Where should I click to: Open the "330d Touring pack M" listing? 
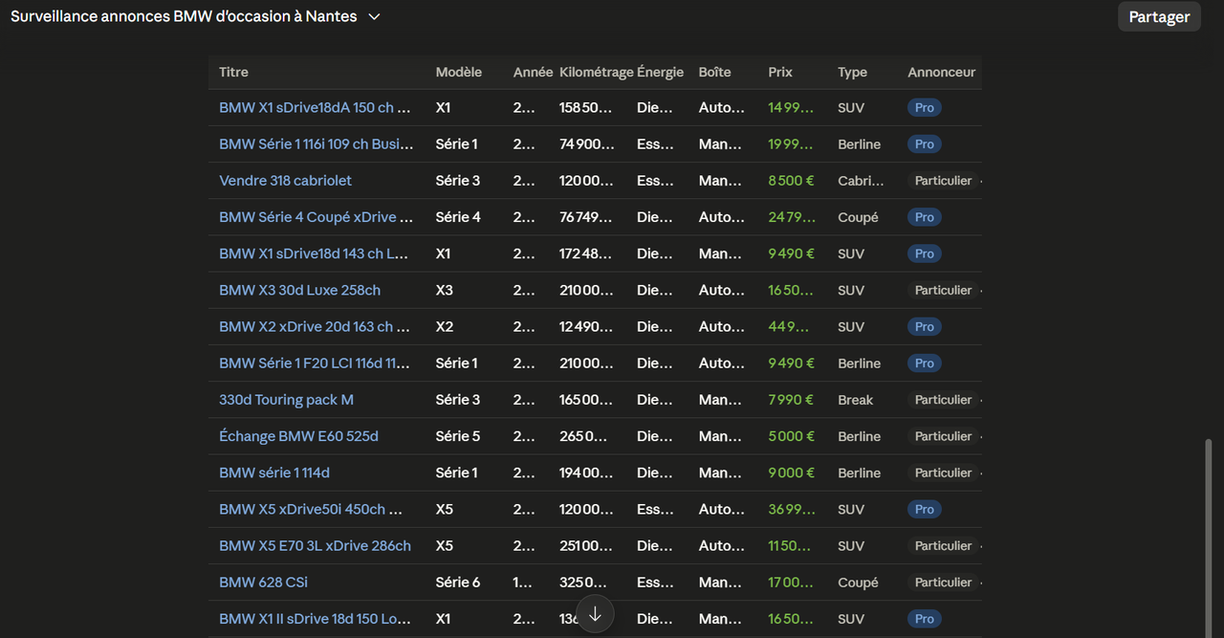[286, 400]
